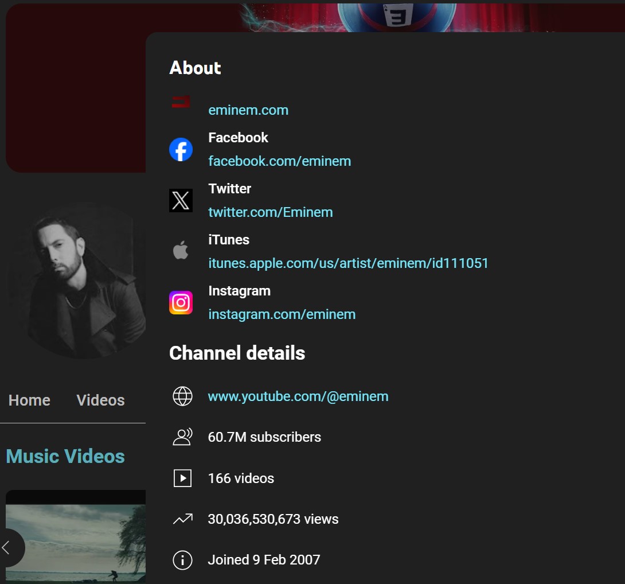Open the eminem.com link
Image resolution: width=625 pixels, height=584 pixels.
pos(248,110)
